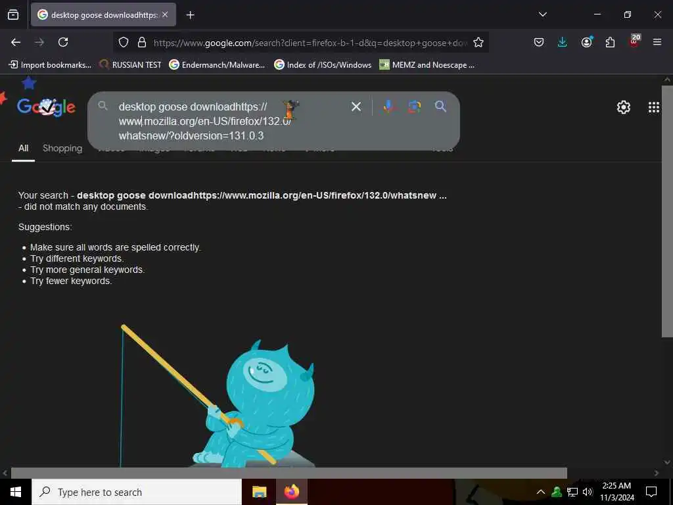The width and height of the screenshot is (673, 505).
Task: Open a new tab with plus button
Action: tap(190, 15)
